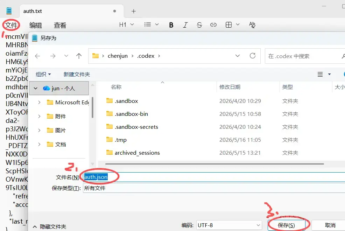Change view layout with list icon
Screen dimensions: 345x231
pos(320,74)
